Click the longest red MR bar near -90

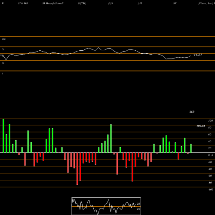point(77,169)
